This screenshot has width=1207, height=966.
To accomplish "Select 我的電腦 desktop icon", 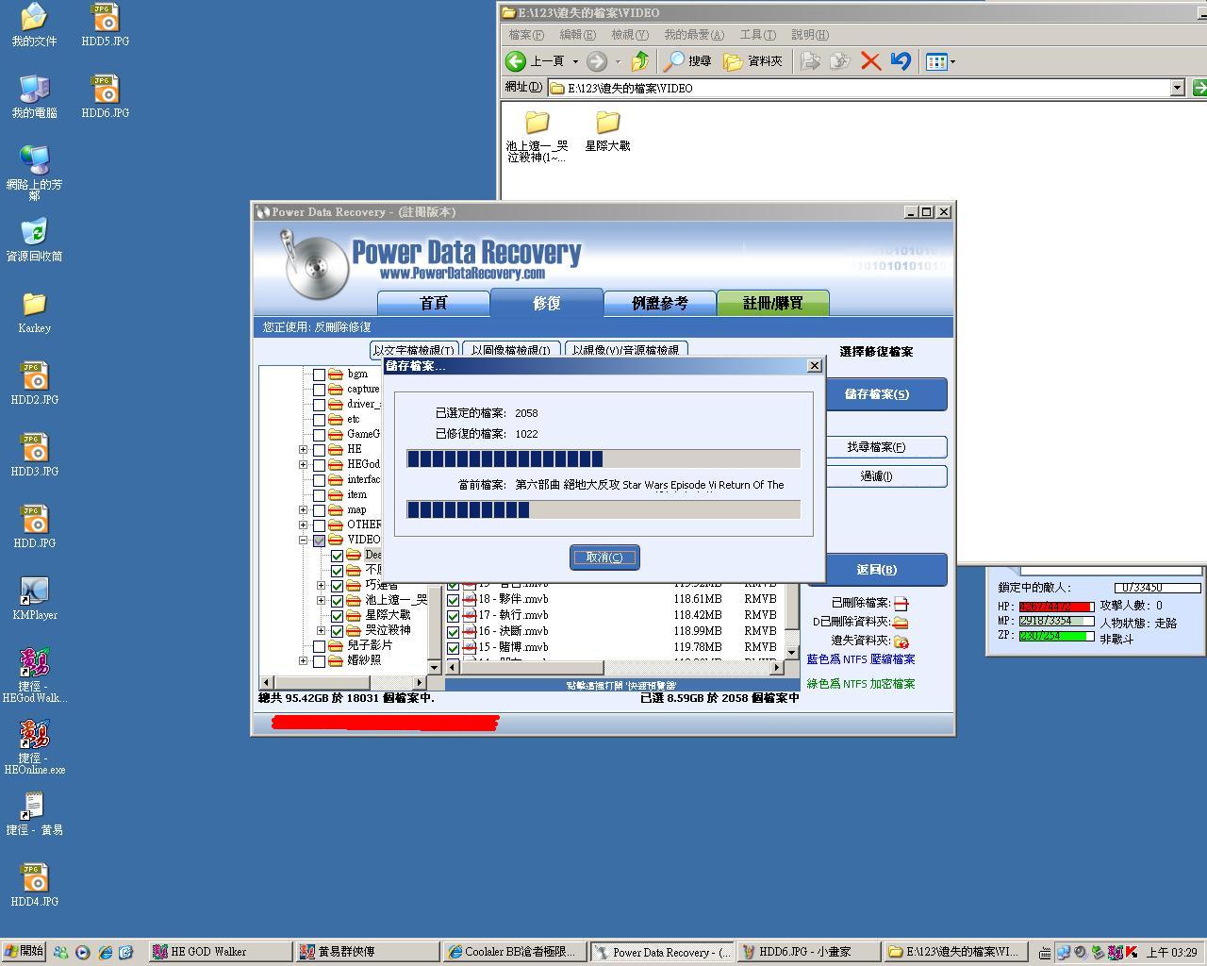I will [x=34, y=97].
